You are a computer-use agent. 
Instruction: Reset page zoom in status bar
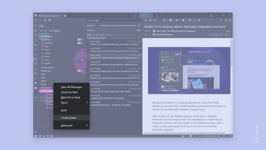199,136
